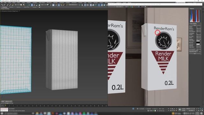Open the Material Editor icon

[x=99, y=5]
